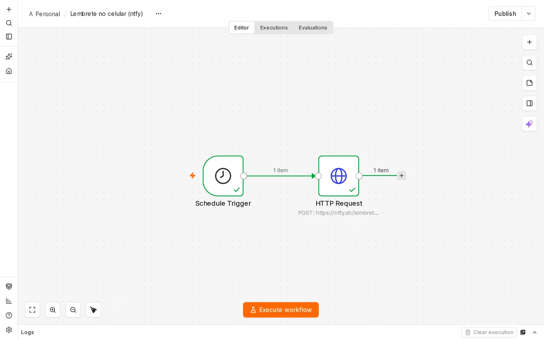Screen dimensions: 544x340
Task: Click Schedule Trigger output connector
Action: click(243, 176)
